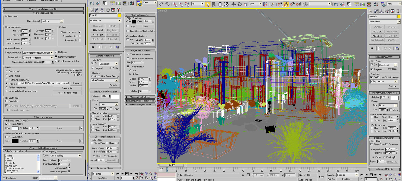402x181 pixels.
Task: Toggle the Check sample visibility checkbox
Action: point(56,61)
